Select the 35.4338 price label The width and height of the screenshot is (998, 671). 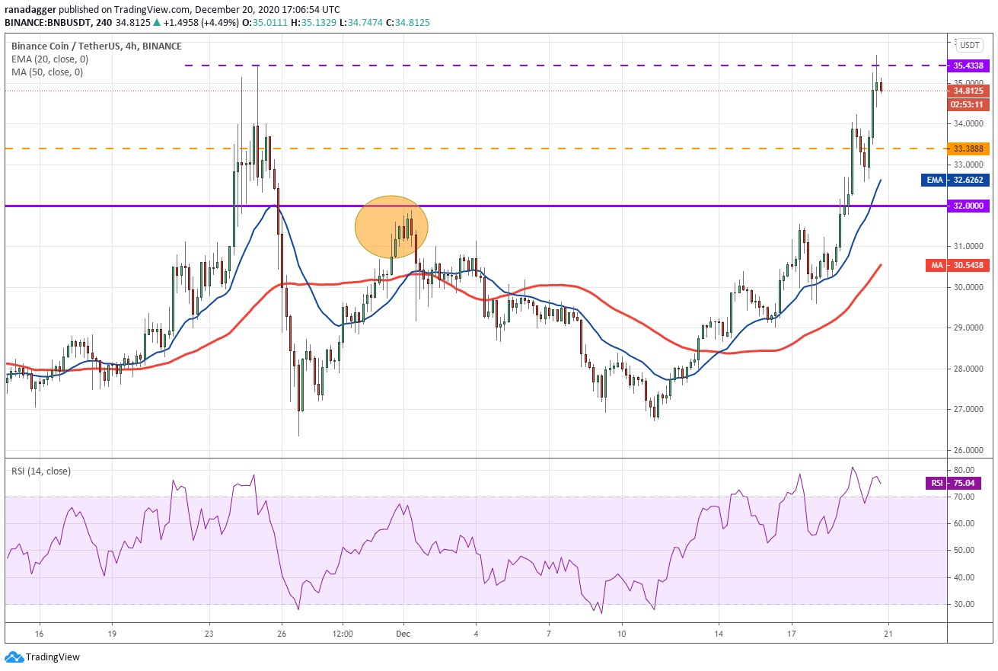[x=966, y=66]
